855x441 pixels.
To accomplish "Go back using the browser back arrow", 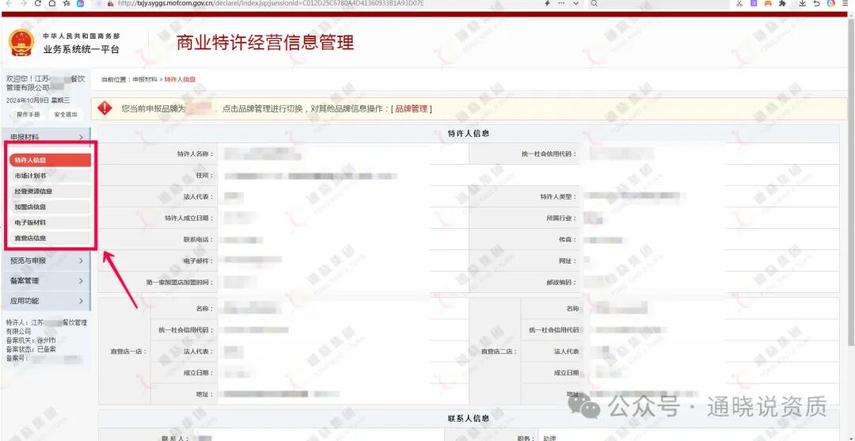I will coord(9,3).
